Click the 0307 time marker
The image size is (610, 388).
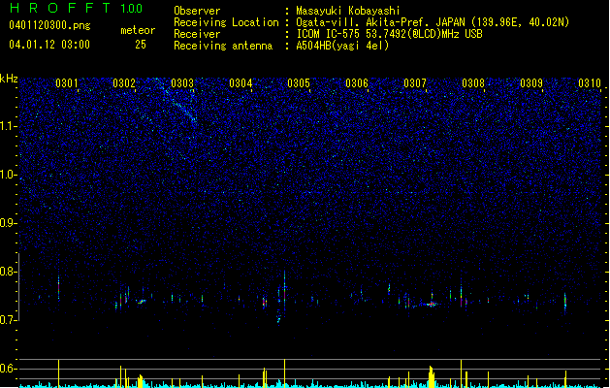(415, 83)
